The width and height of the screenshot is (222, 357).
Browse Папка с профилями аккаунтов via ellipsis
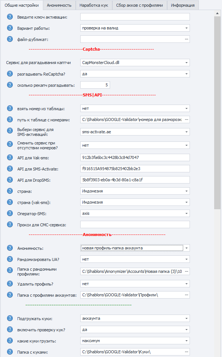pyautogui.click(x=187, y=295)
